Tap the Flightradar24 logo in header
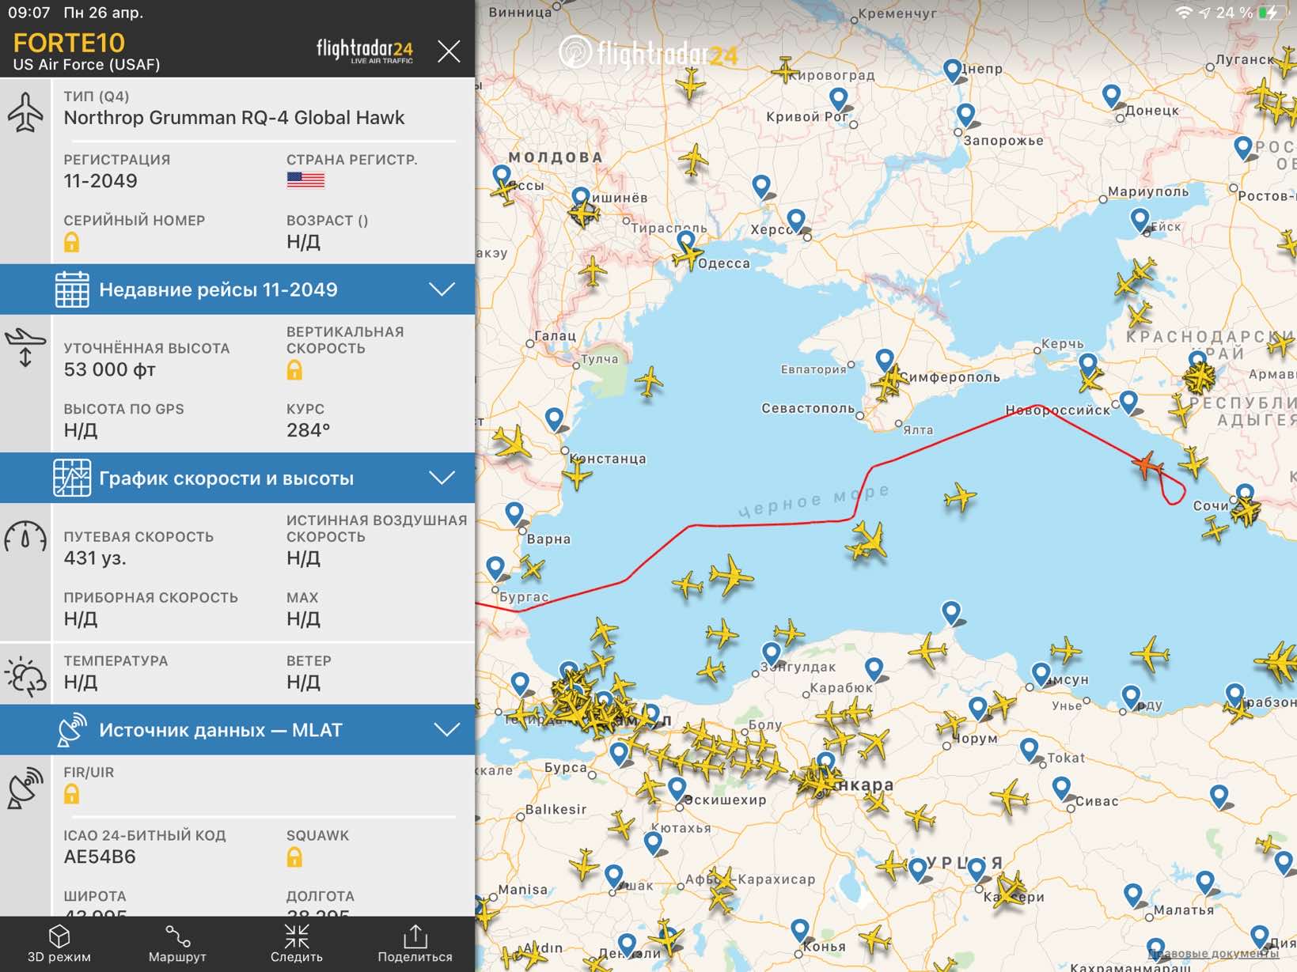The width and height of the screenshot is (1297, 972). pos(364,51)
